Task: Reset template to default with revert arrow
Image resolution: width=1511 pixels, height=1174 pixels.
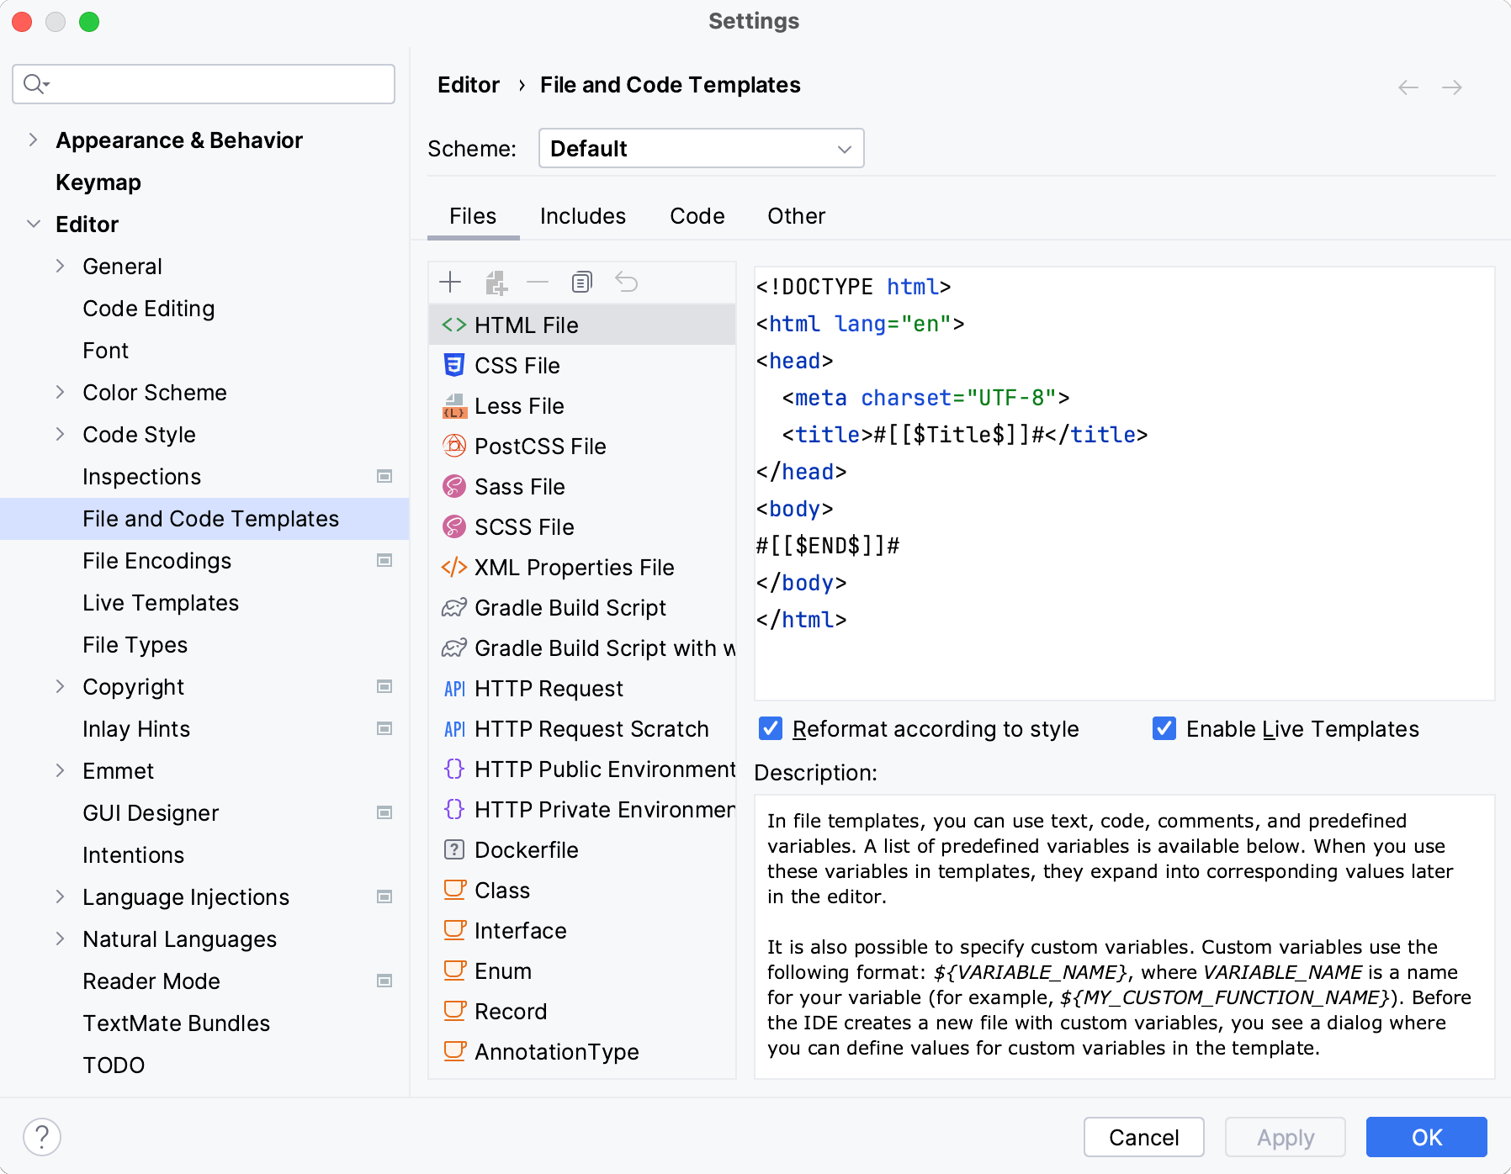Action: pos(625,282)
